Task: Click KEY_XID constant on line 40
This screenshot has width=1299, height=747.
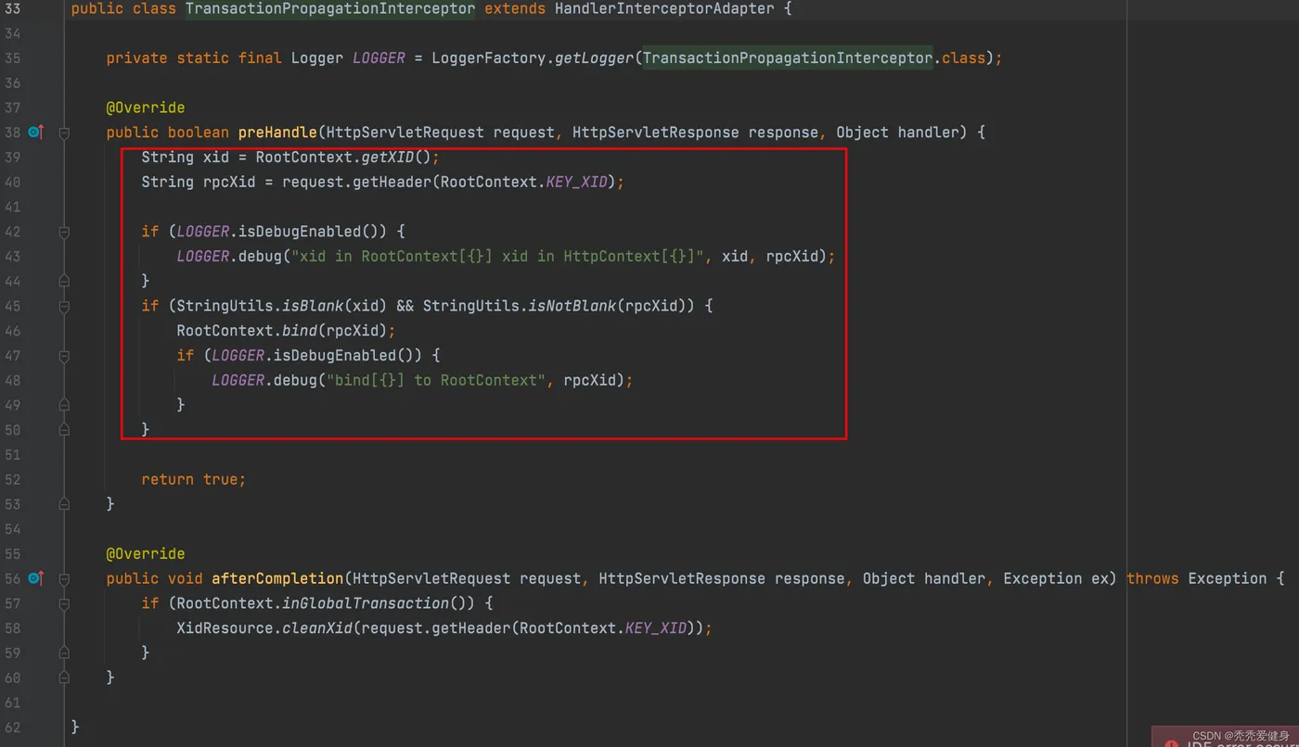Action: 576,182
